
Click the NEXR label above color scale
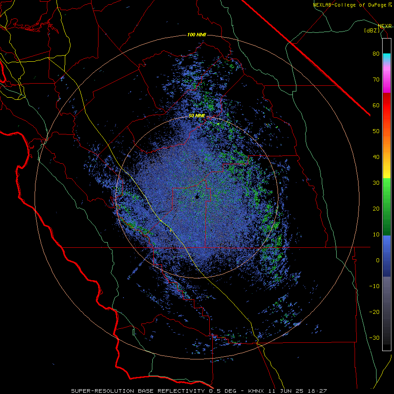click(385, 26)
